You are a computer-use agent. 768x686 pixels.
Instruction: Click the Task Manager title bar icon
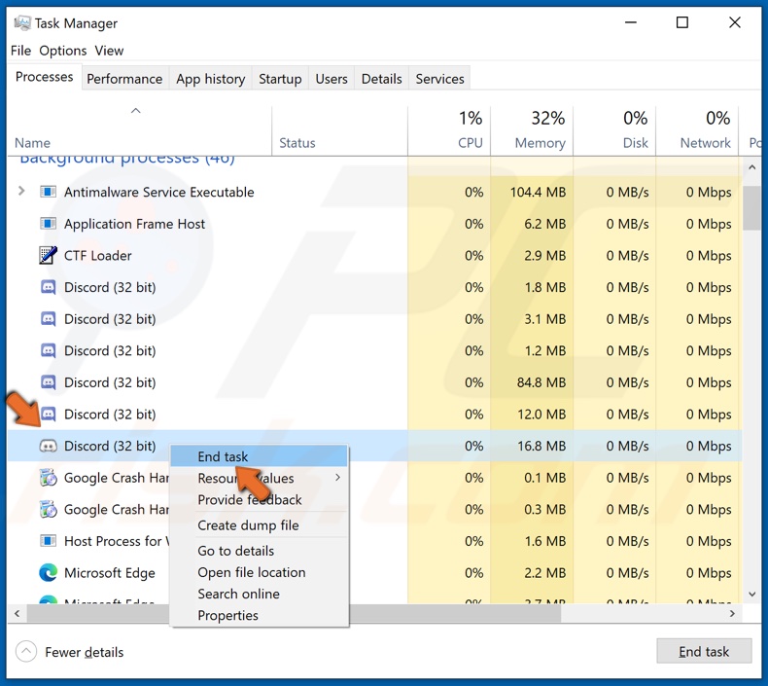(x=21, y=22)
